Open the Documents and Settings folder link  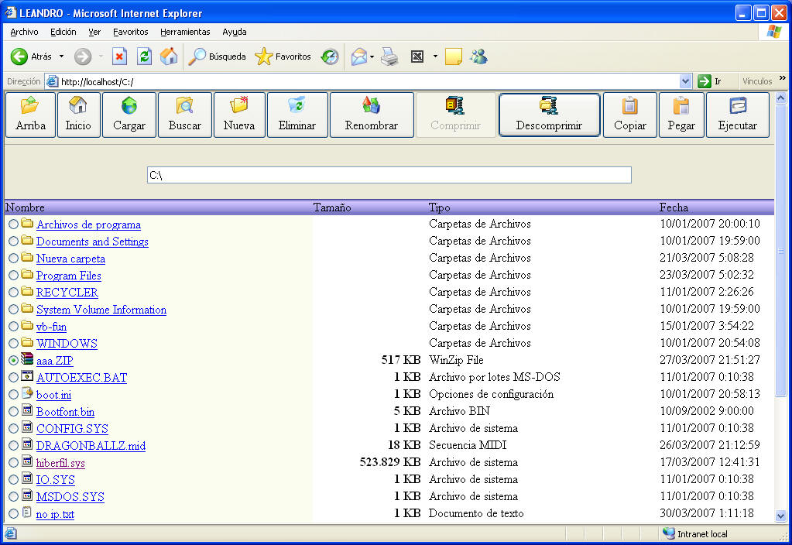point(92,242)
